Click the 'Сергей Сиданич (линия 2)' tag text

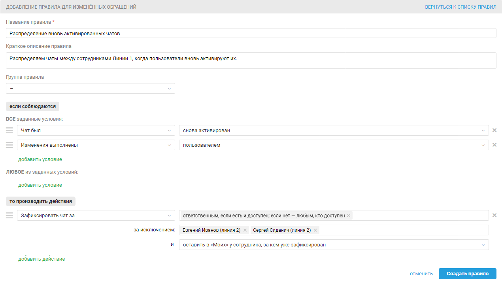282,230
